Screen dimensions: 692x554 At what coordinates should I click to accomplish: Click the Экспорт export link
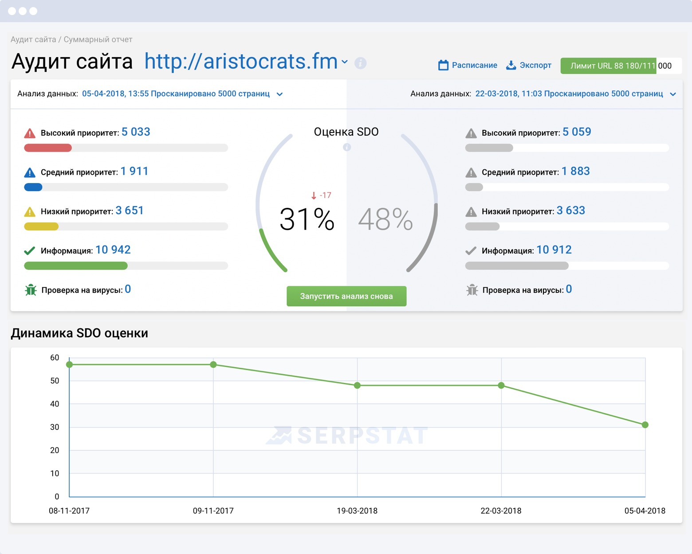pyautogui.click(x=535, y=65)
